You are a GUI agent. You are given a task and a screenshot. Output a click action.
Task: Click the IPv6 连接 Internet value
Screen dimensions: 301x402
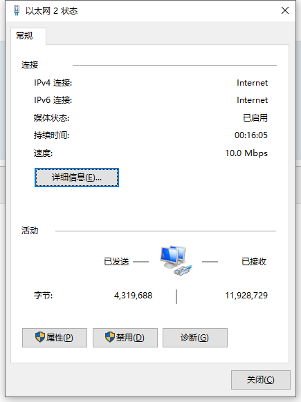[252, 100]
